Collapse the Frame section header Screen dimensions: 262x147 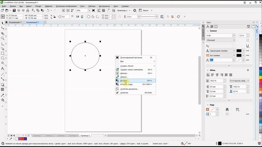pyautogui.click(x=208, y=105)
